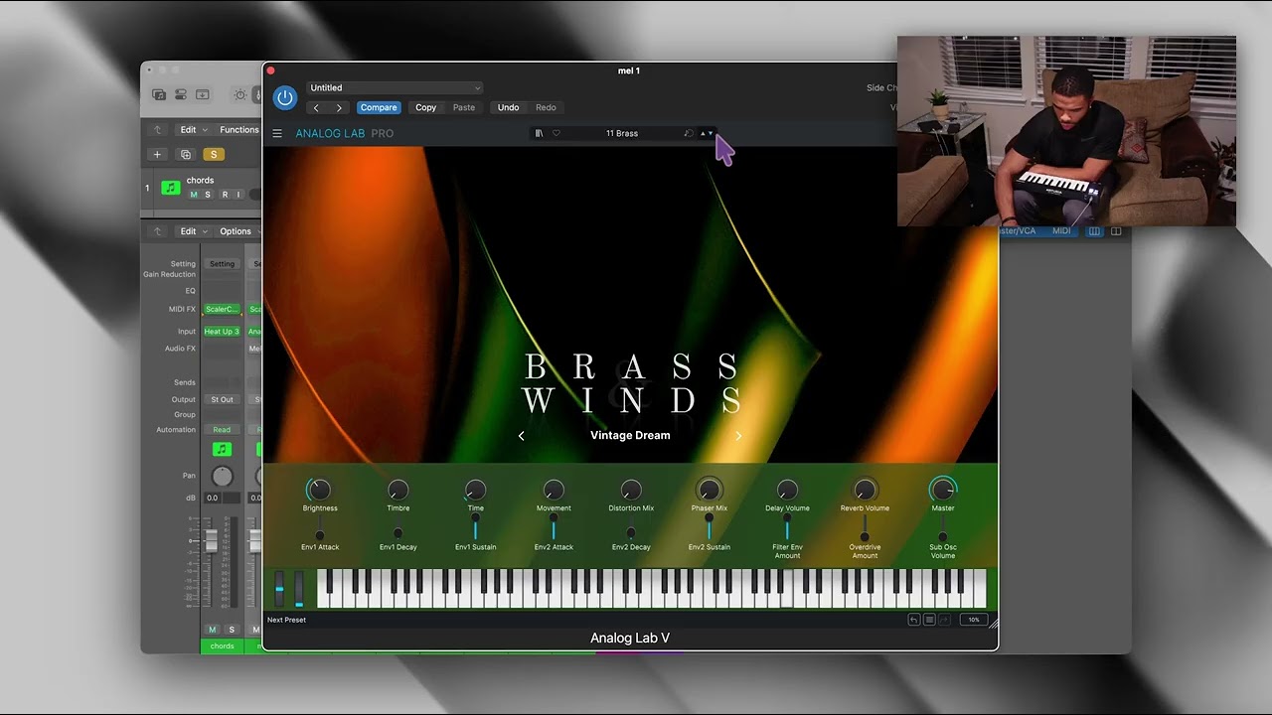Open the mixer Options menu
The image size is (1272, 715).
tap(238, 231)
